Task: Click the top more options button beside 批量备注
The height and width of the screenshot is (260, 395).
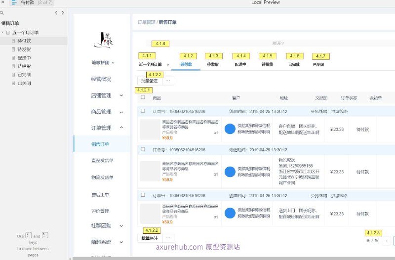Action: pyautogui.click(x=168, y=81)
